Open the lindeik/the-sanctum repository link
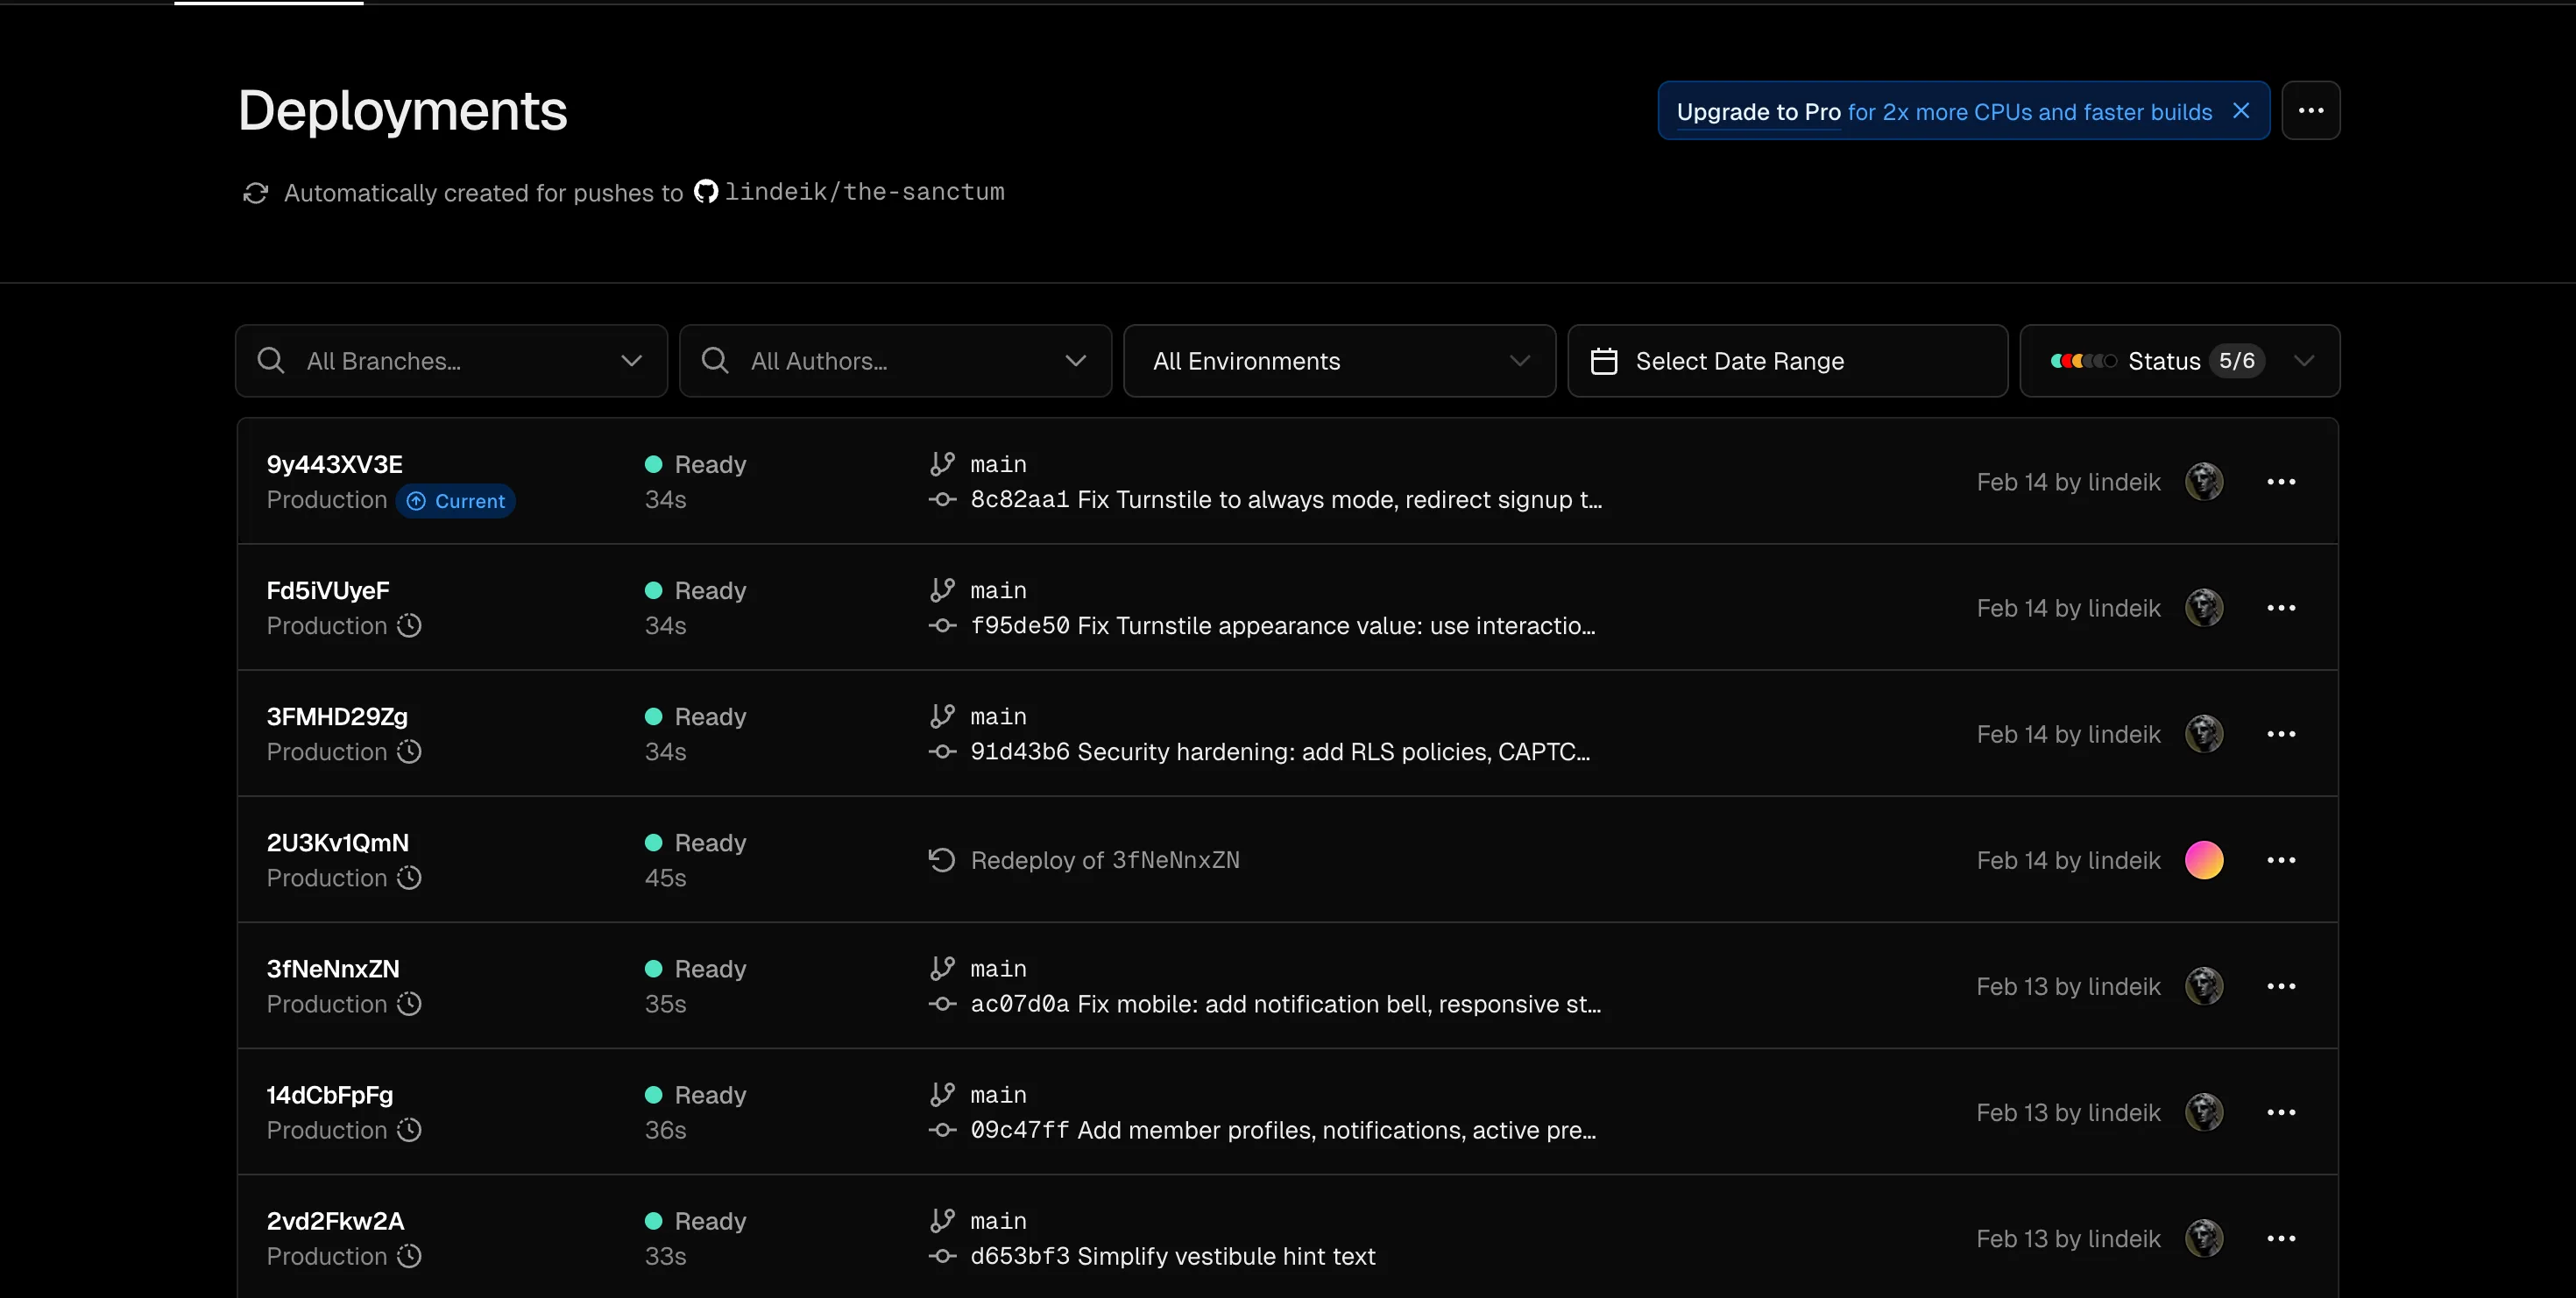Screen dimensions: 2576x1298 [x=866, y=191]
